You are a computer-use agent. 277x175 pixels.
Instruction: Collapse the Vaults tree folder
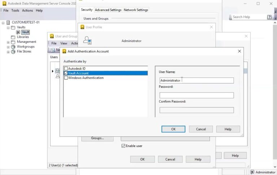click(8, 28)
